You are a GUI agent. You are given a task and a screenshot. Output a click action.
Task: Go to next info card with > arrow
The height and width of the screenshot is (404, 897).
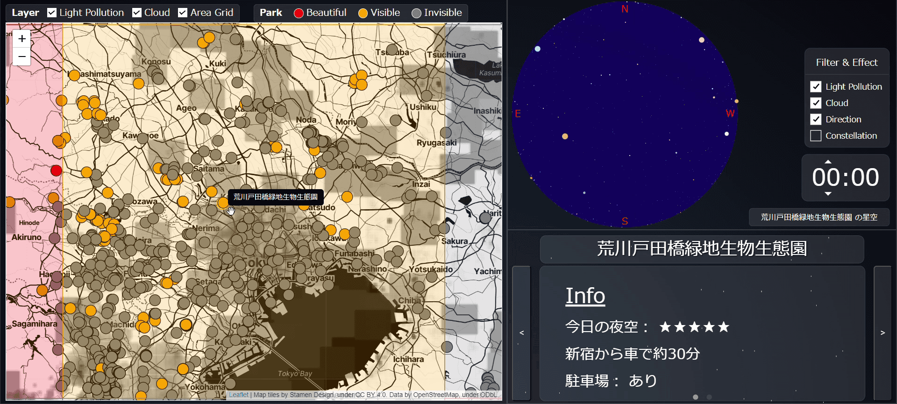(x=883, y=333)
